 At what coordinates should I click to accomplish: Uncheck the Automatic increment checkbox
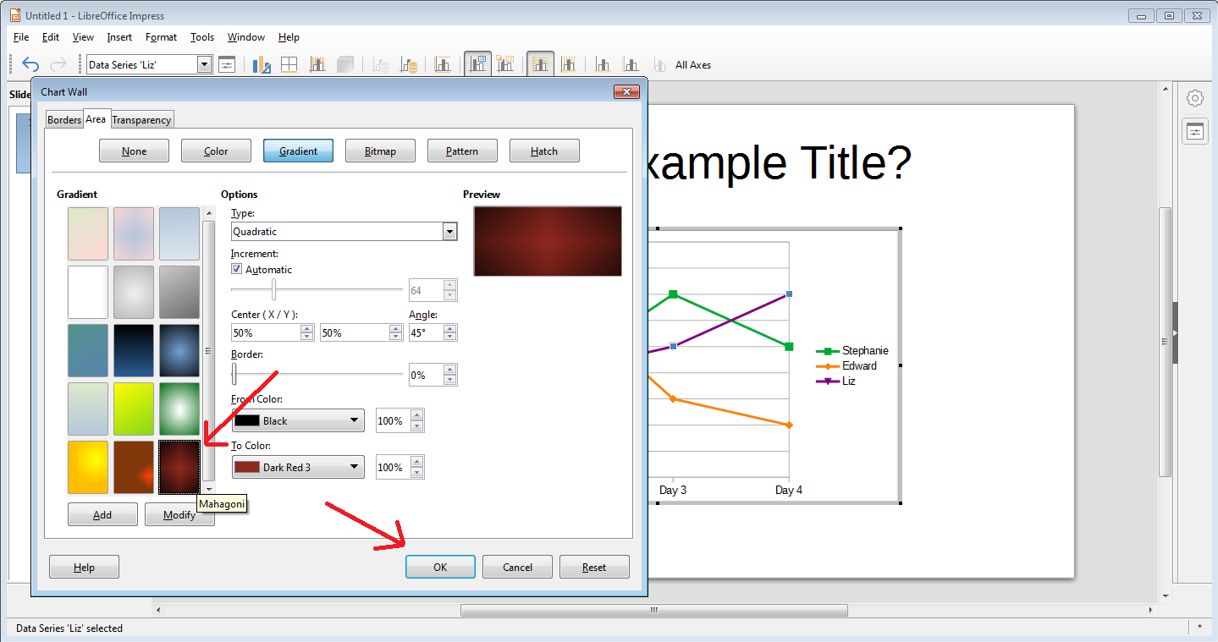(x=237, y=269)
